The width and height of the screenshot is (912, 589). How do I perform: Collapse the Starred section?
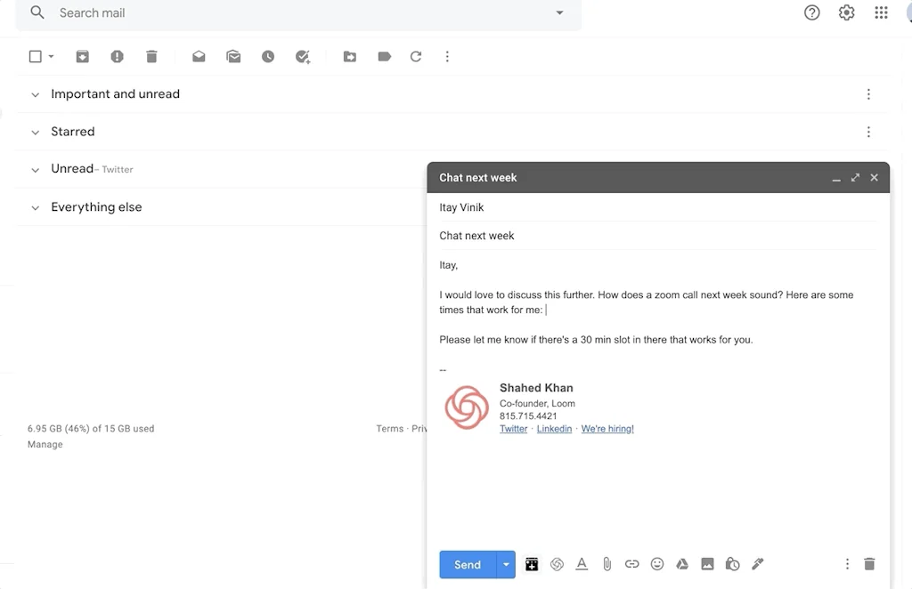pos(35,132)
